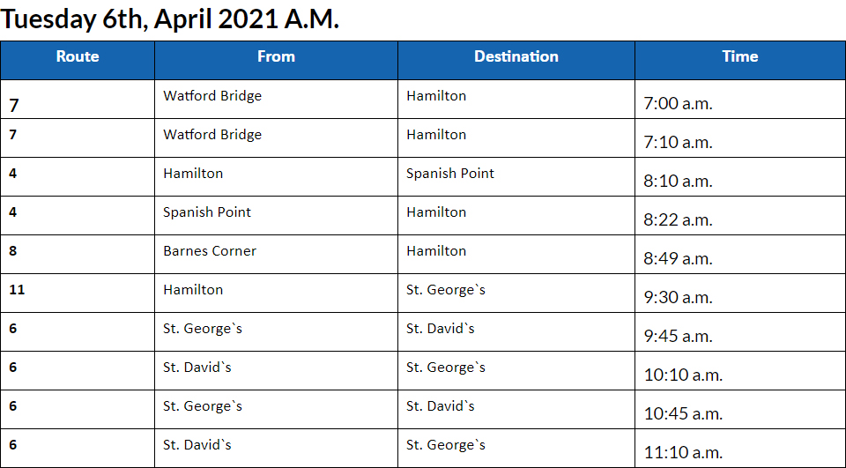This screenshot has height=468, width=846.
Task: Click the 8:22 a.m. departure time
Action: click(x=678, y=219)
